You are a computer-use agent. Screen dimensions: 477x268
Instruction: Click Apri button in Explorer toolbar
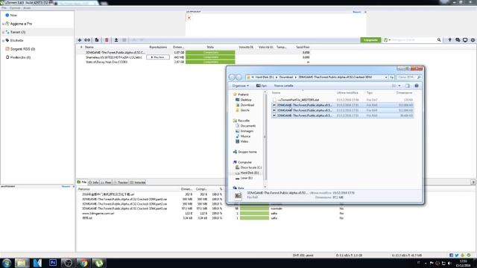click(262, 86)
